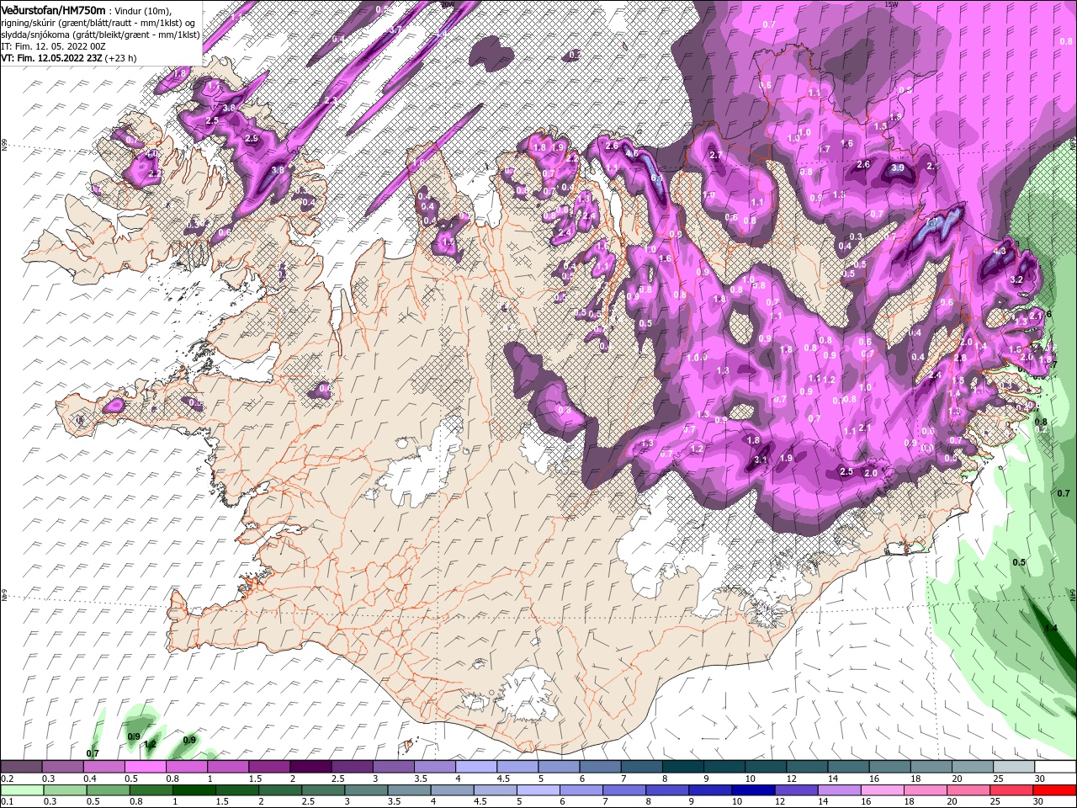Image resolution: width=1077 pixels, height=808 pixels.
Task: Pick the dark plum snow swatch above 0.2
Action: pyautogui.click(x=21, y=767)
